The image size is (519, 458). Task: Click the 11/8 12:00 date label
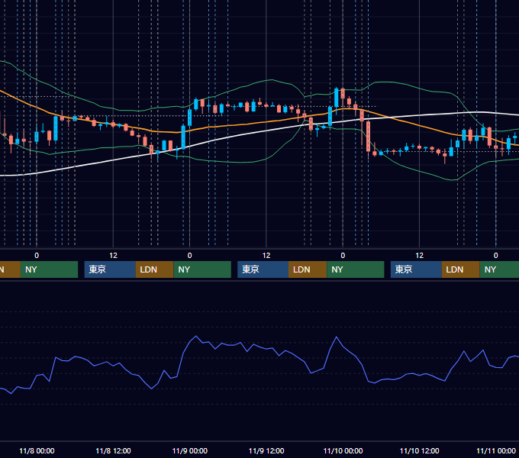point(113,450)
